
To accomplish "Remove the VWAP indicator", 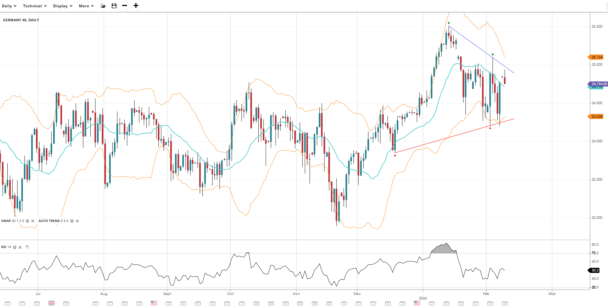I will [x=33, y=221].
